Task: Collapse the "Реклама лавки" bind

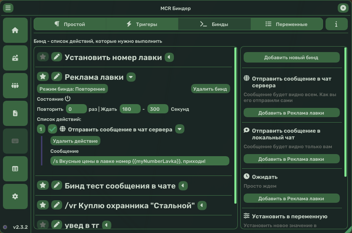Action: [131, 77]
